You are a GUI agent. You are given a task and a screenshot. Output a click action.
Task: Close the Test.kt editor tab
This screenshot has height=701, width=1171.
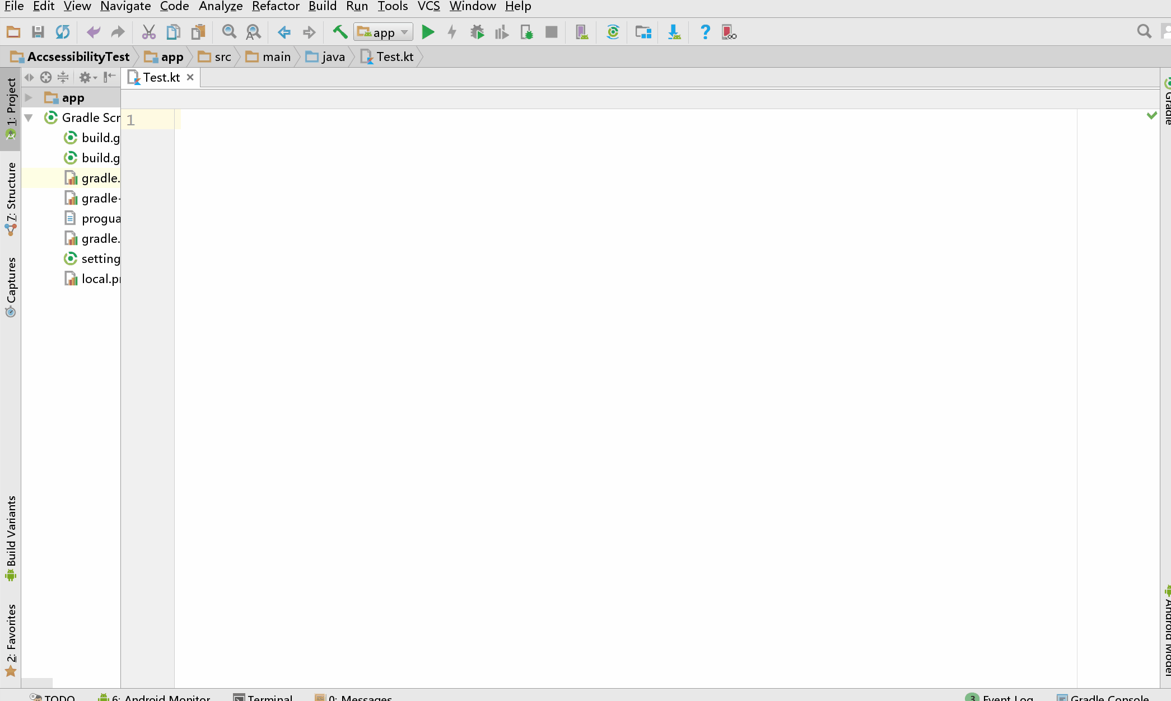pos(190,77)
